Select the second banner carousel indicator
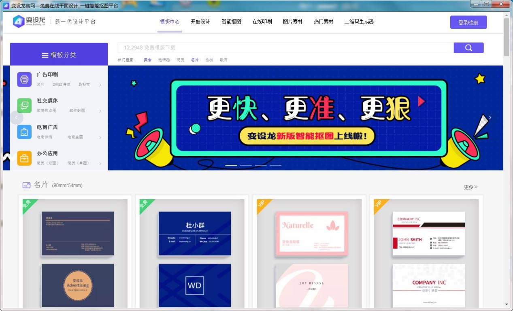The image size is (513, 311). tap(246, 165)
